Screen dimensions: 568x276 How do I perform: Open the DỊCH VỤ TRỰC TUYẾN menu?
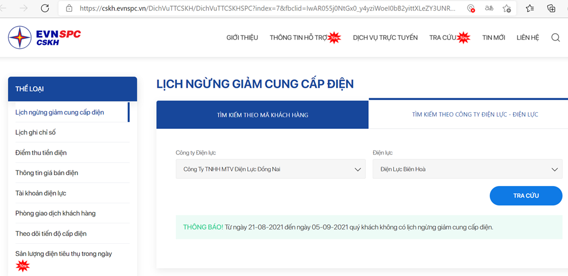click(385, 38)
